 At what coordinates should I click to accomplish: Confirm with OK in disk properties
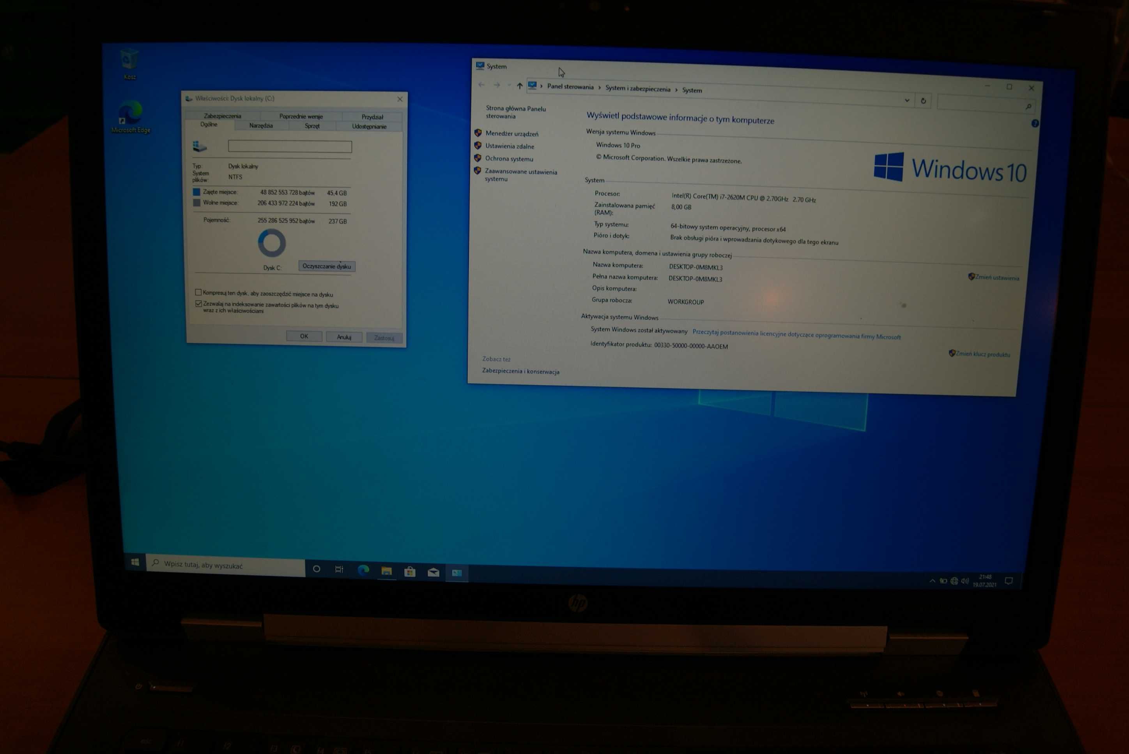tap(304, 336)
